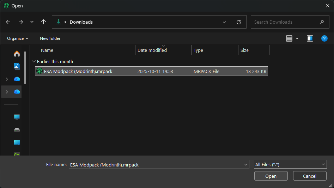Go up one folder level

43,22
